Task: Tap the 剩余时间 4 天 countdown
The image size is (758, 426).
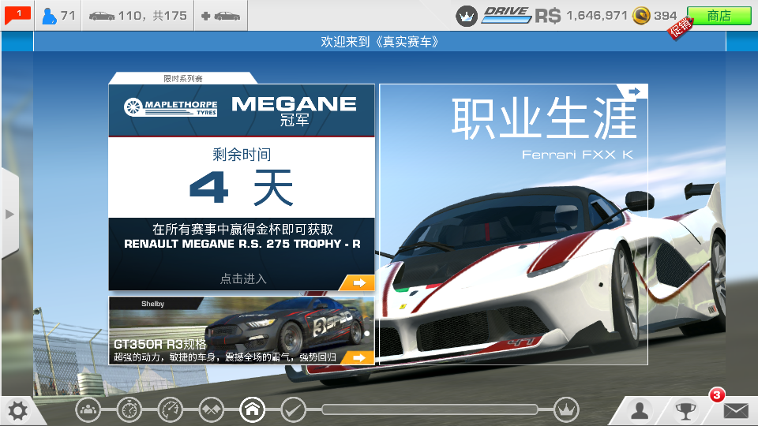Action: pos(242,177)
